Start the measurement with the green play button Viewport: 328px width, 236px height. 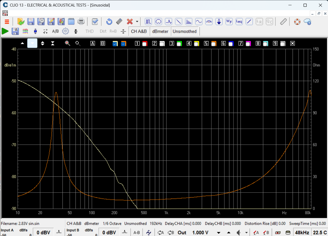(x=5, y=31)
